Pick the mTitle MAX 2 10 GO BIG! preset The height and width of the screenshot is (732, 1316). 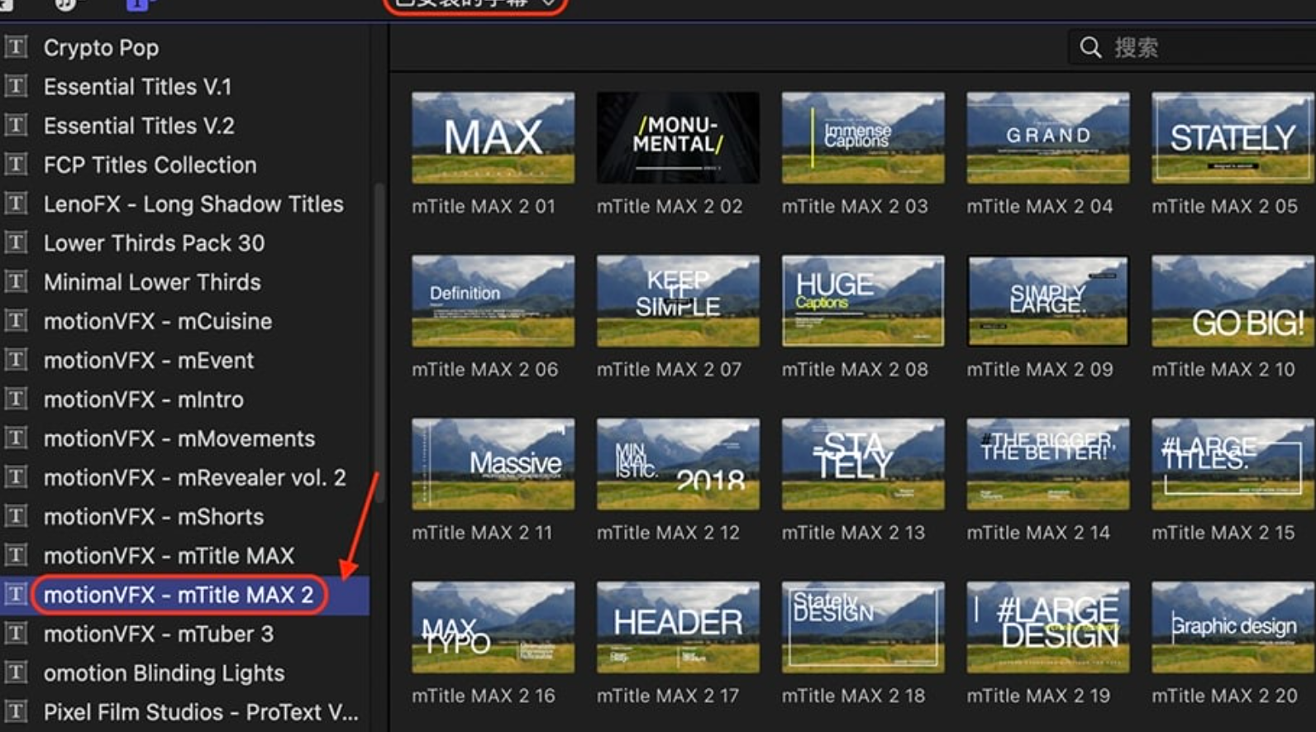point(1232,301)
